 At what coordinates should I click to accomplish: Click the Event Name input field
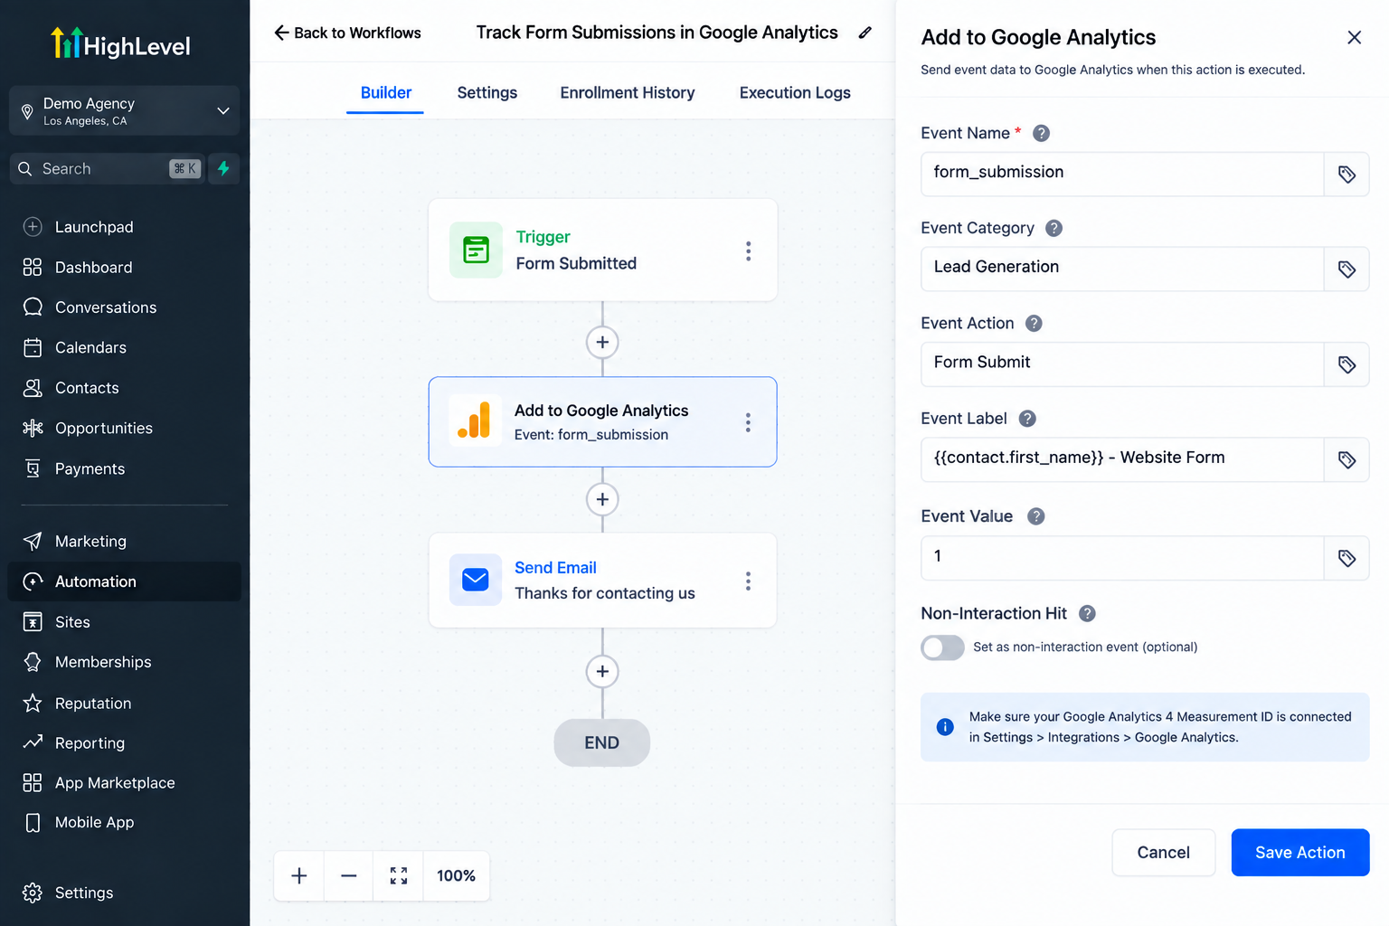[1121, 174]
